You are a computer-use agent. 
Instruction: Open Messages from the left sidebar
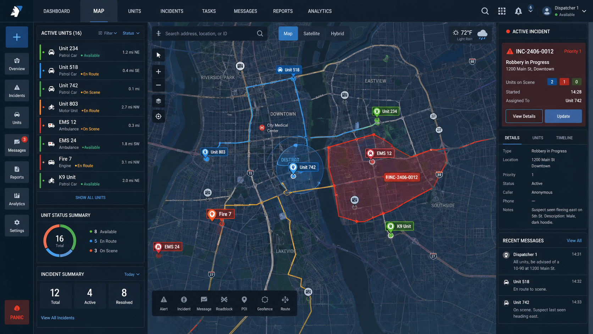(16, 145)
